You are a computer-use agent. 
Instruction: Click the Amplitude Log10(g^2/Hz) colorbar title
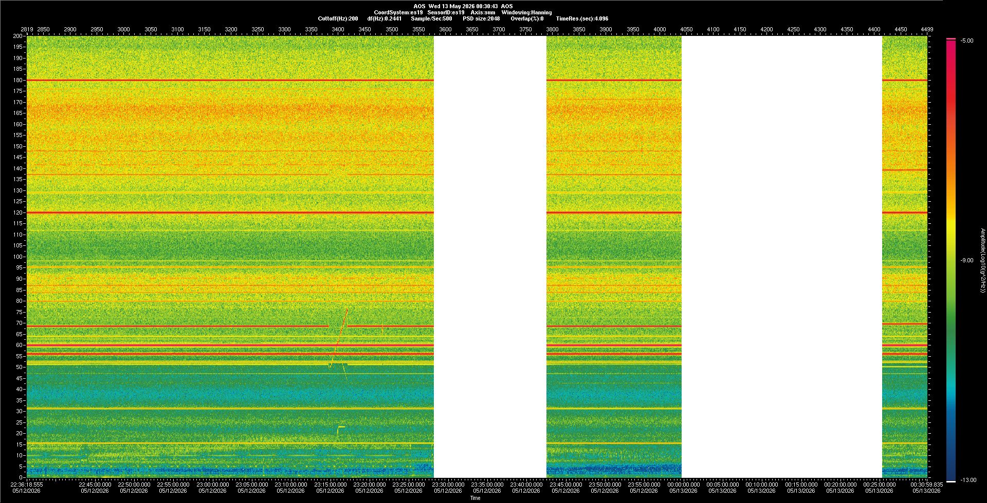982,260
